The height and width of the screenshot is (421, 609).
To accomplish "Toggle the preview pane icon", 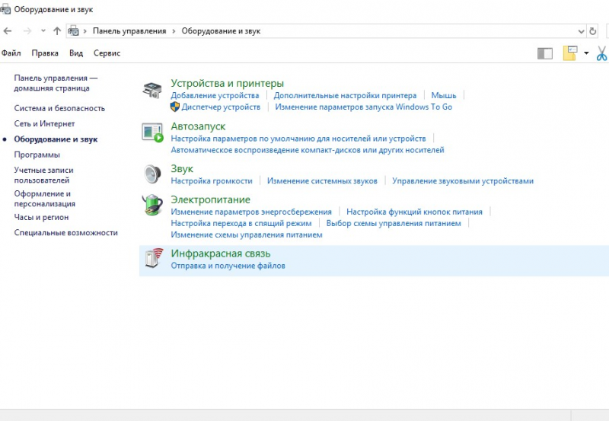I will (x=545, y=53).
